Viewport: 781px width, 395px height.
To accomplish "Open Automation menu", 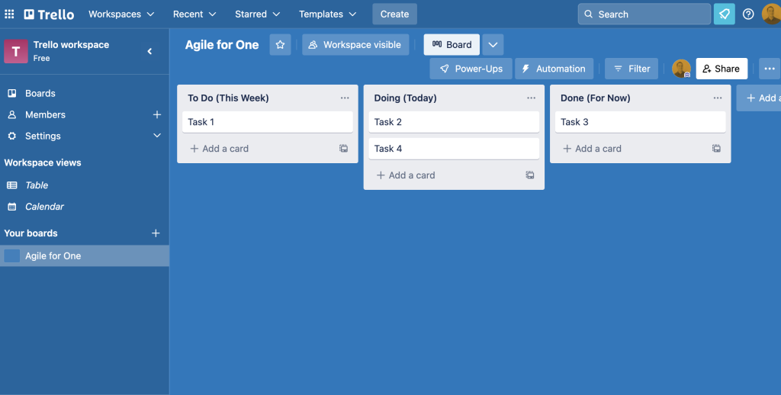I will pyautogui.click(x=554, y=69).
